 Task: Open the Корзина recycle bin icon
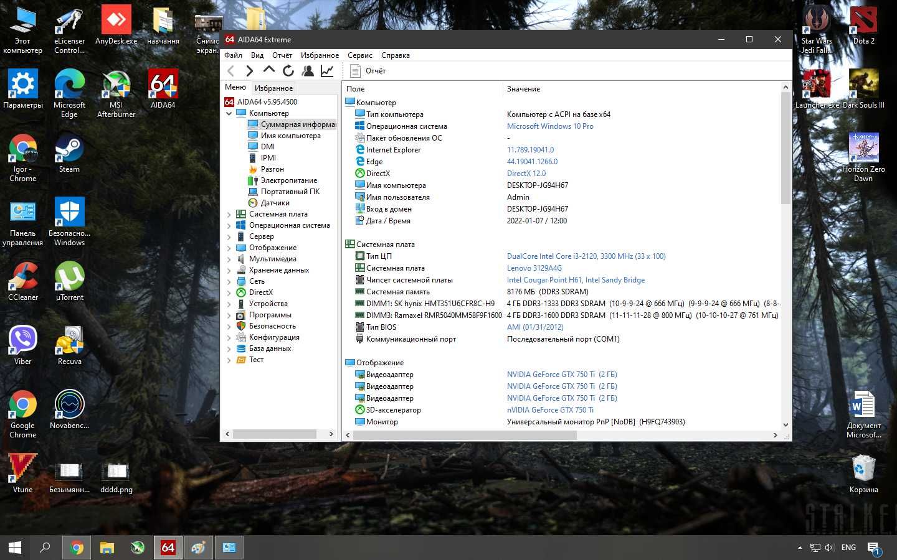[863, 474]
